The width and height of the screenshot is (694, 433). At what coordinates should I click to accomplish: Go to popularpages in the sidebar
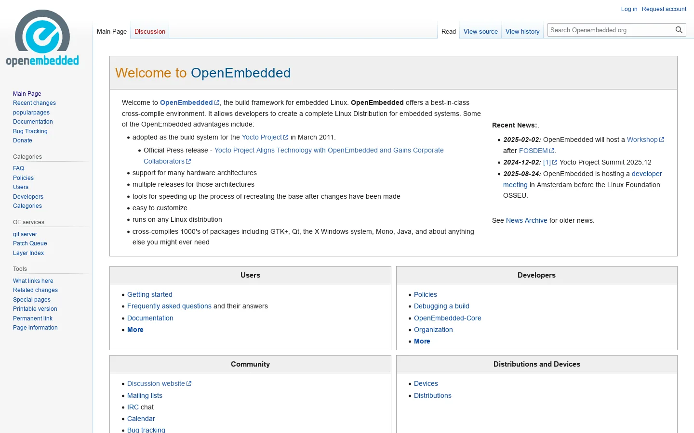pos(31,113)
